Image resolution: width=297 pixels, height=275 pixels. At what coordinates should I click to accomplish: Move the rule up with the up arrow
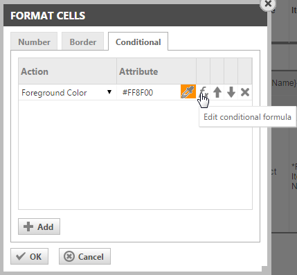[x=217, y=92]
